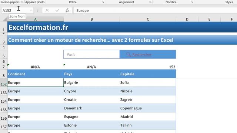Click the Nicosie cell
237x133 pixels.
148,91
